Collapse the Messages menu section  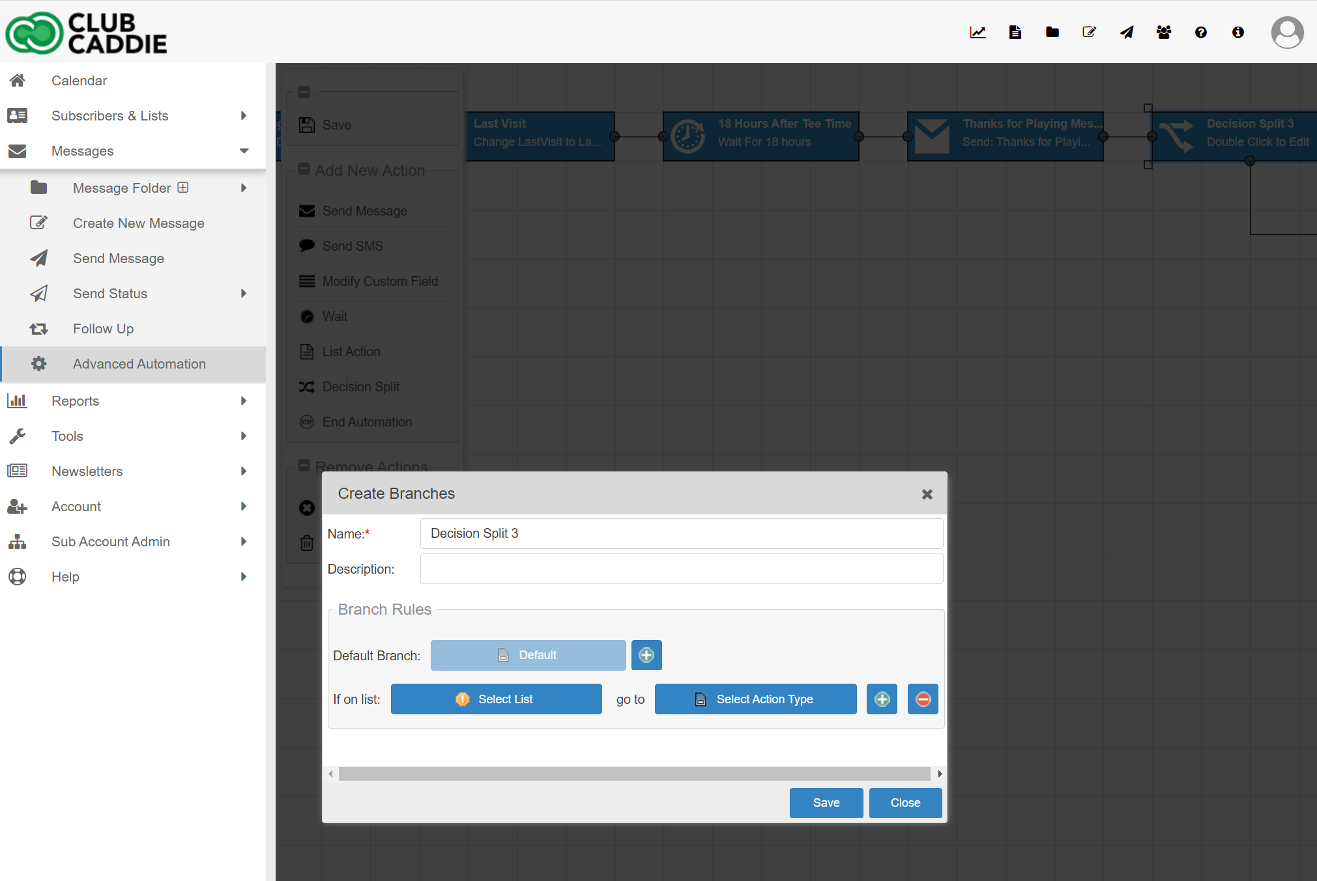[244, 150]
